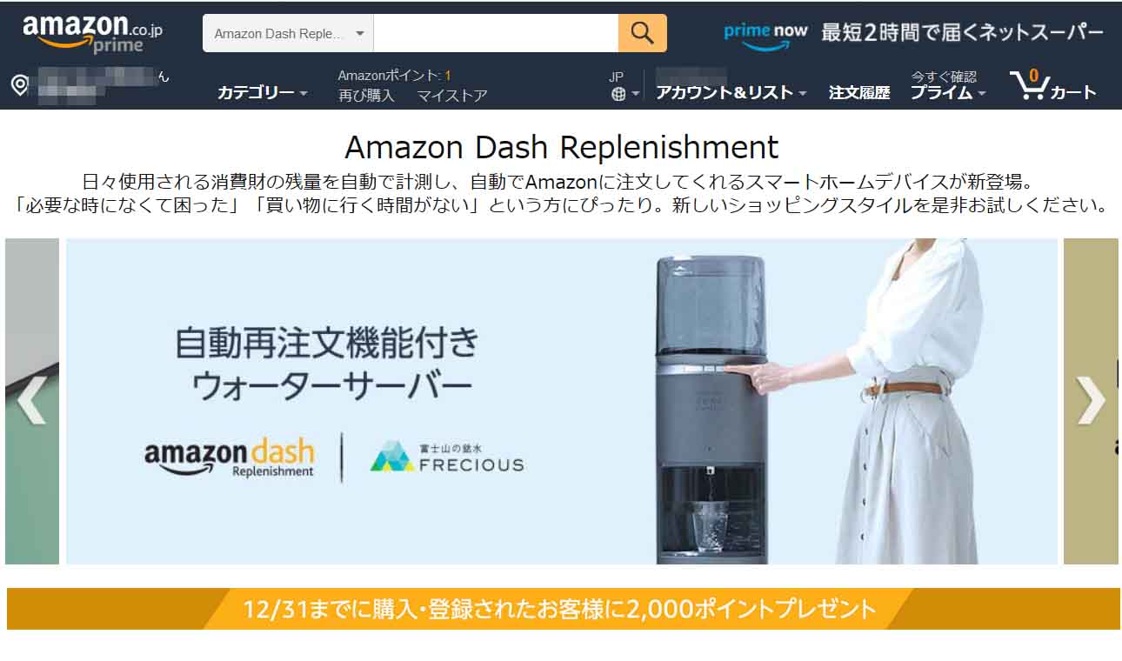Screen dimensions: 1122x661
Task: Click the Prime Now logo banner
Action: (x=913, y=34)
